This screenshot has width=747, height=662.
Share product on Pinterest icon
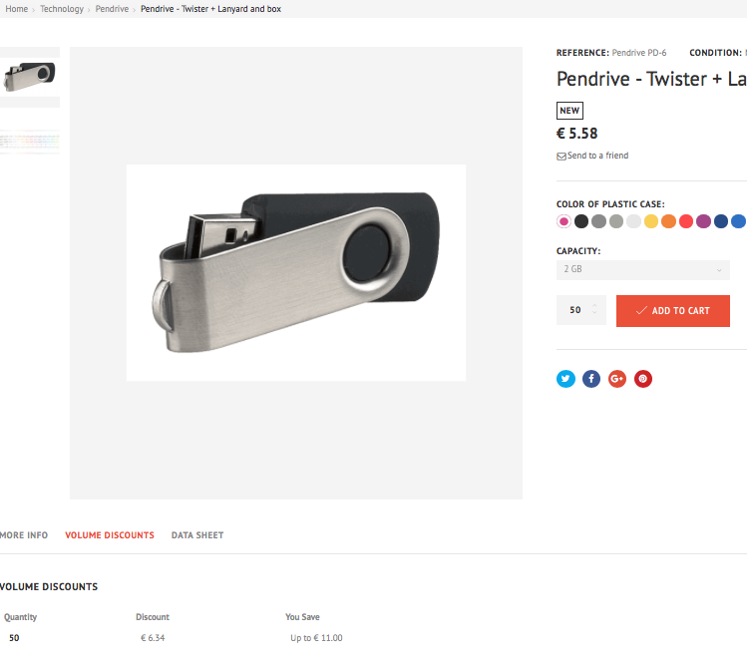coord(642,379)
